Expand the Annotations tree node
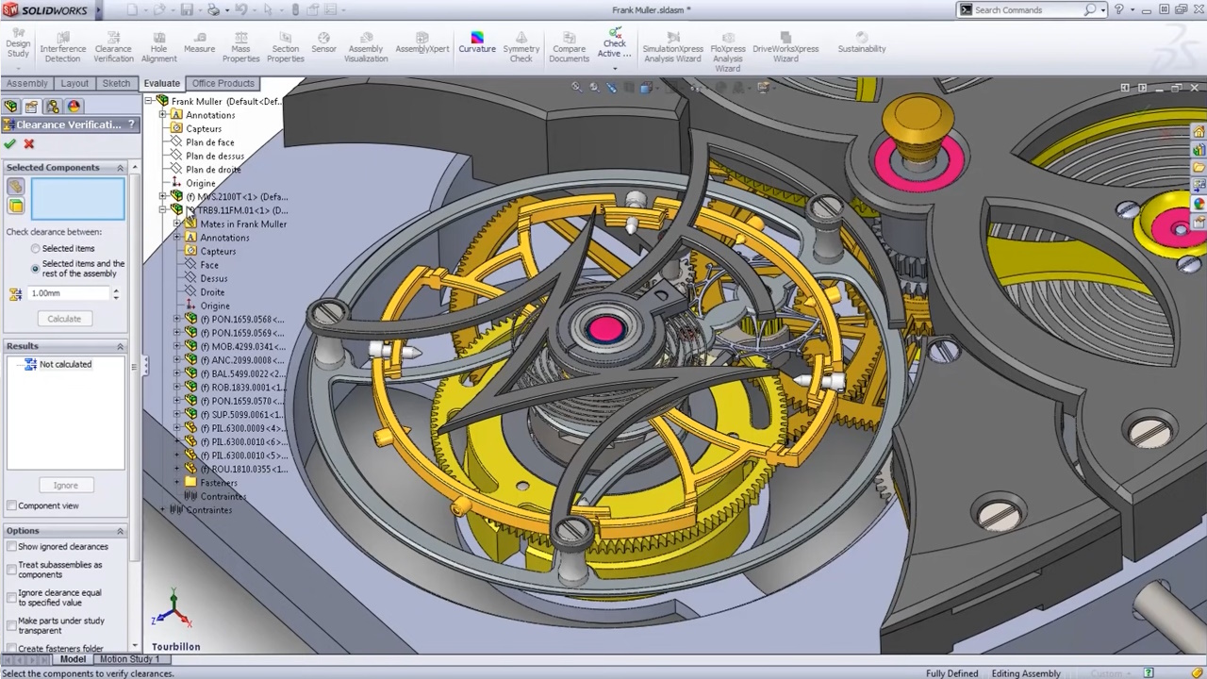 coord(163,115)
